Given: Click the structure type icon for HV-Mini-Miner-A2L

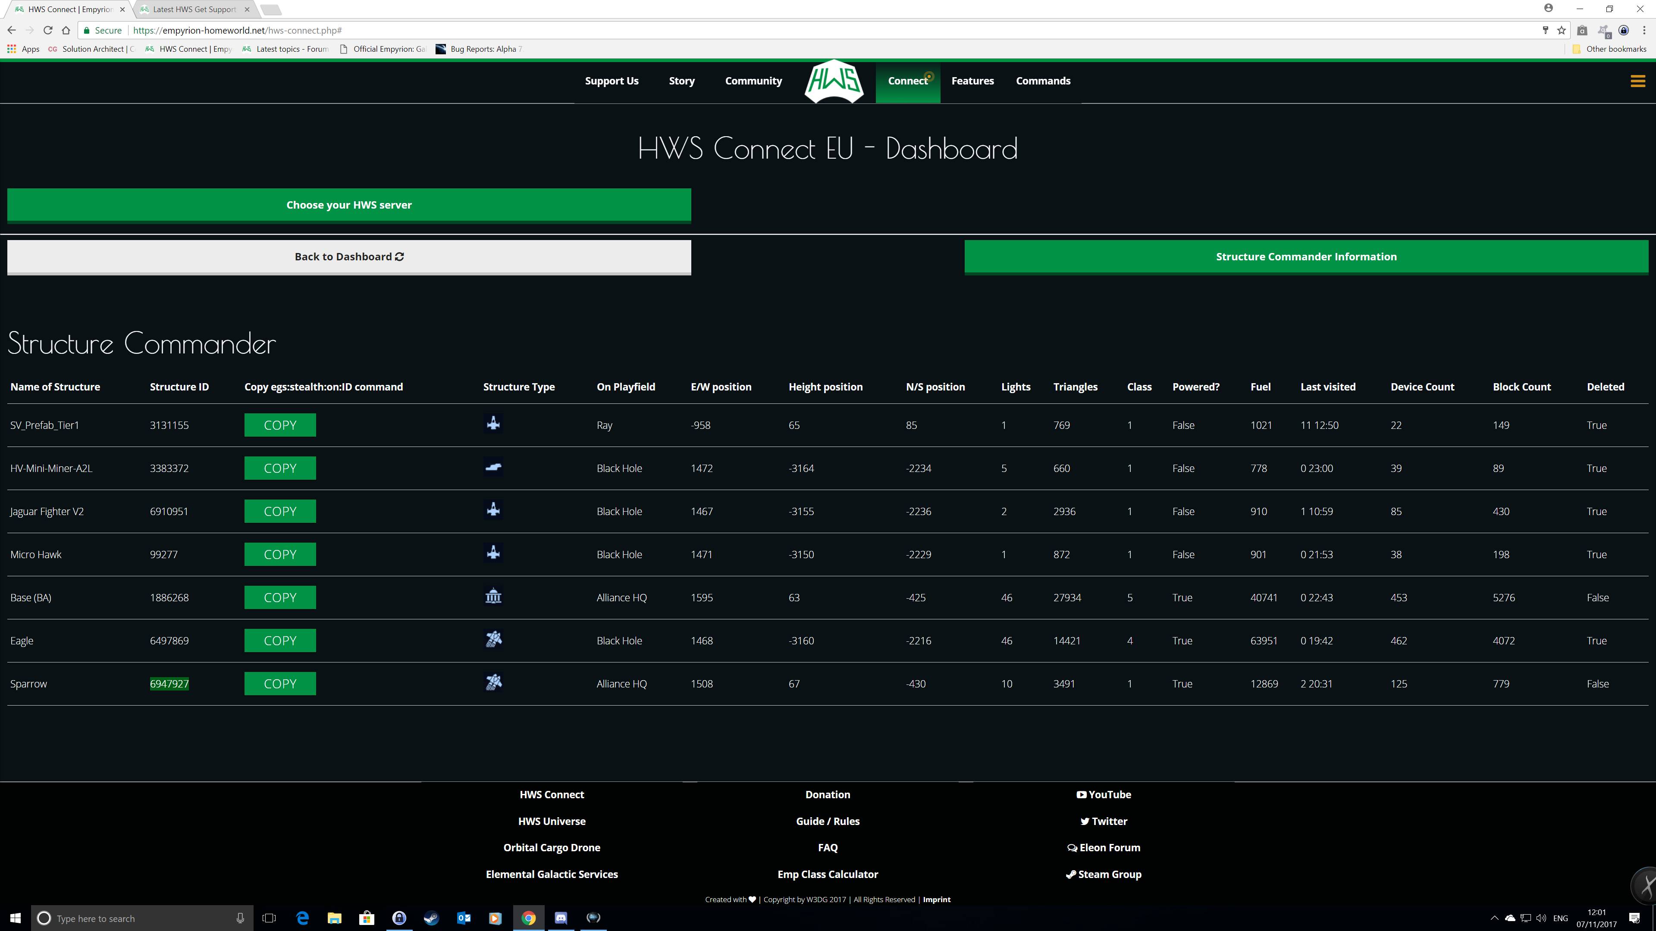Looking at the screenshot, I should 493,467.
